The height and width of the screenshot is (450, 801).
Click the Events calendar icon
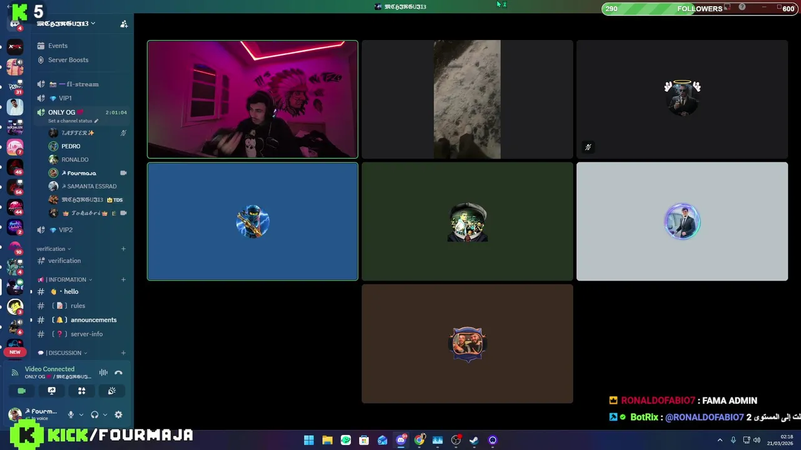click(x=41, y=46)
